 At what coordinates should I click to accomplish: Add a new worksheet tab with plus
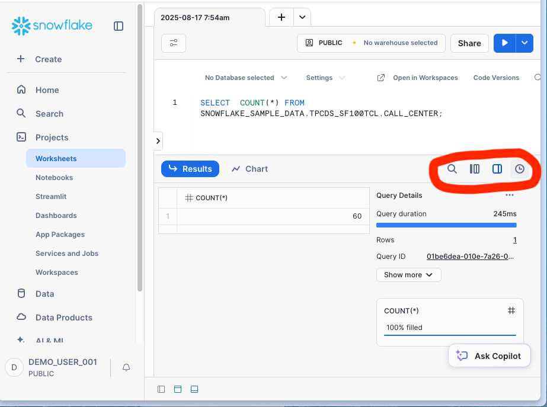click(x=282, y=17)
